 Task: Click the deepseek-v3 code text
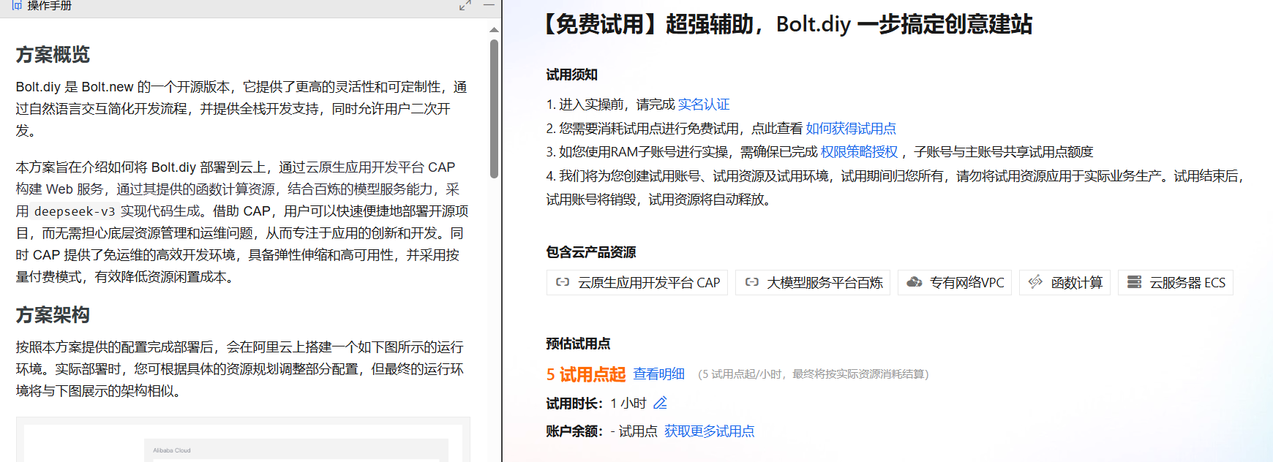point(75,211)
